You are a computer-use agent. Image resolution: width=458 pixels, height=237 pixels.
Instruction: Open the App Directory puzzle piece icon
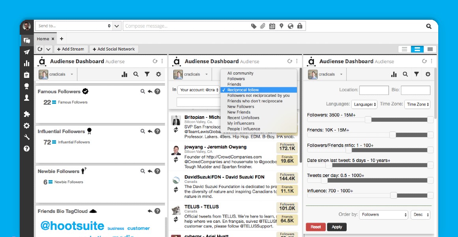[x=26, y=114]
